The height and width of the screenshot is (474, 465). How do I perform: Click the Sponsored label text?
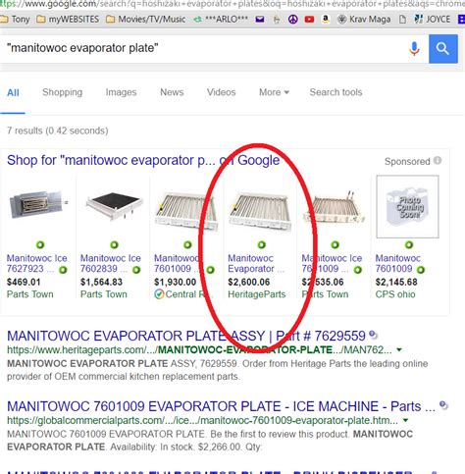click(407, 161)
